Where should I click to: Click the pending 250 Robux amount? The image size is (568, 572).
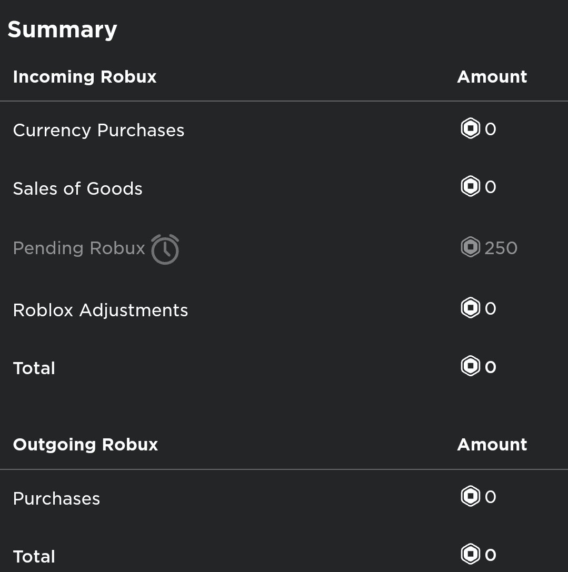tap(501, 248)
